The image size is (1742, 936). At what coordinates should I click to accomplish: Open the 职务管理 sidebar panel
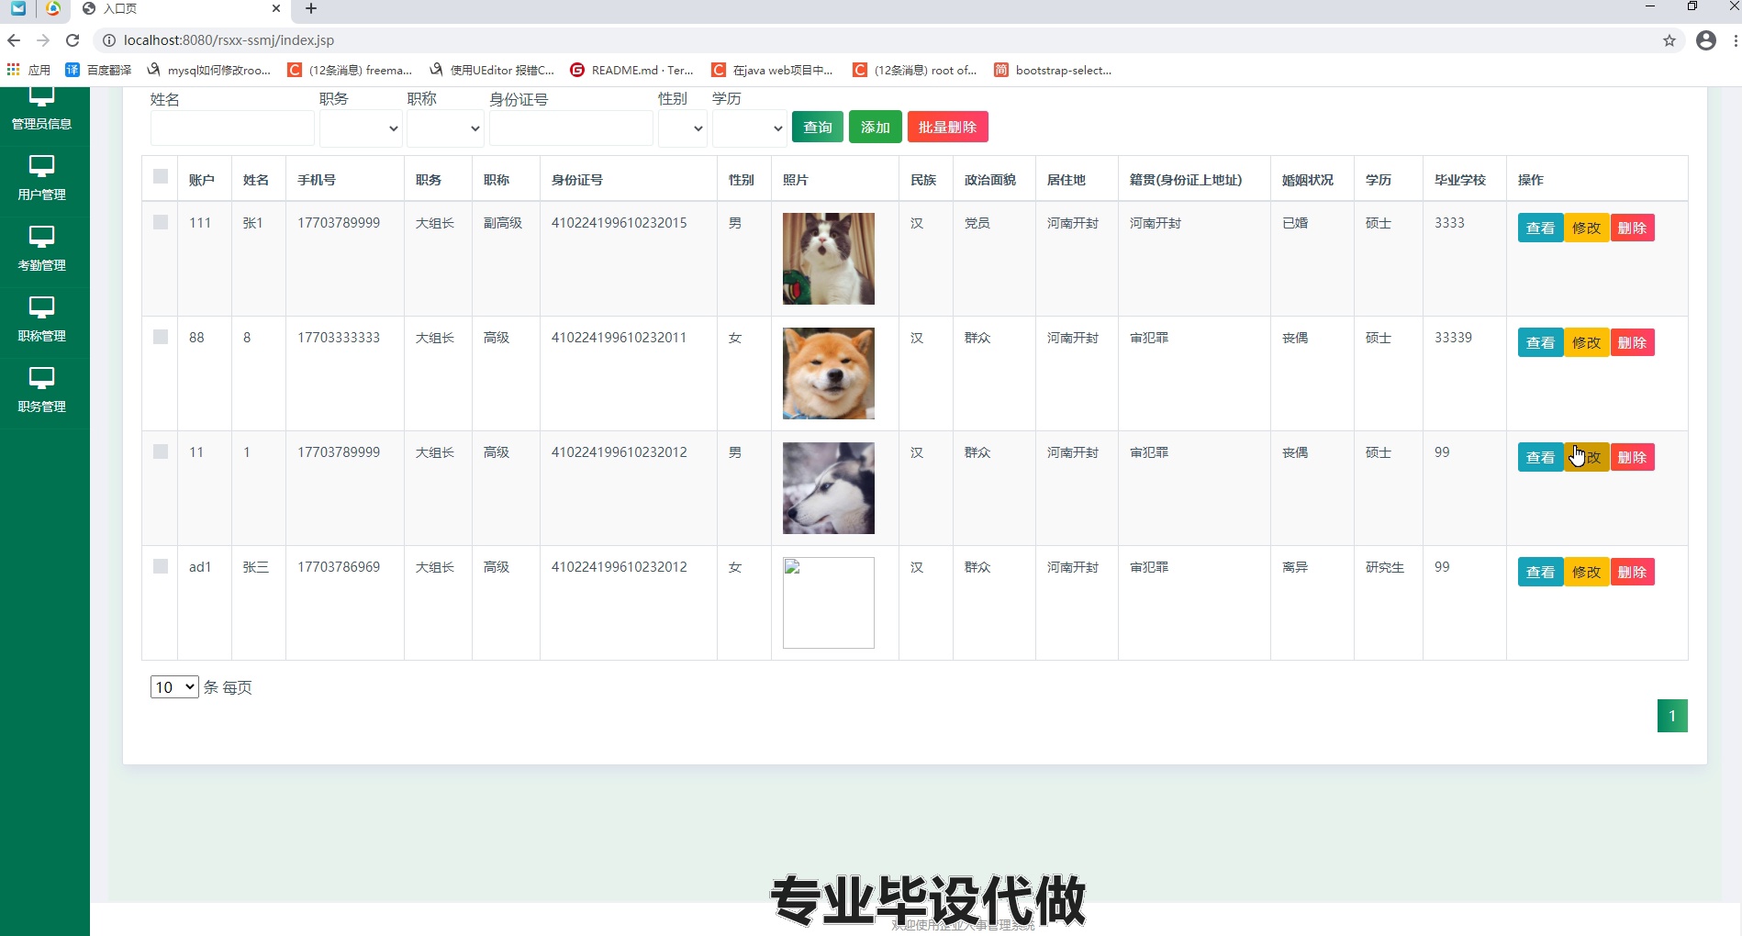click(41, 392)
